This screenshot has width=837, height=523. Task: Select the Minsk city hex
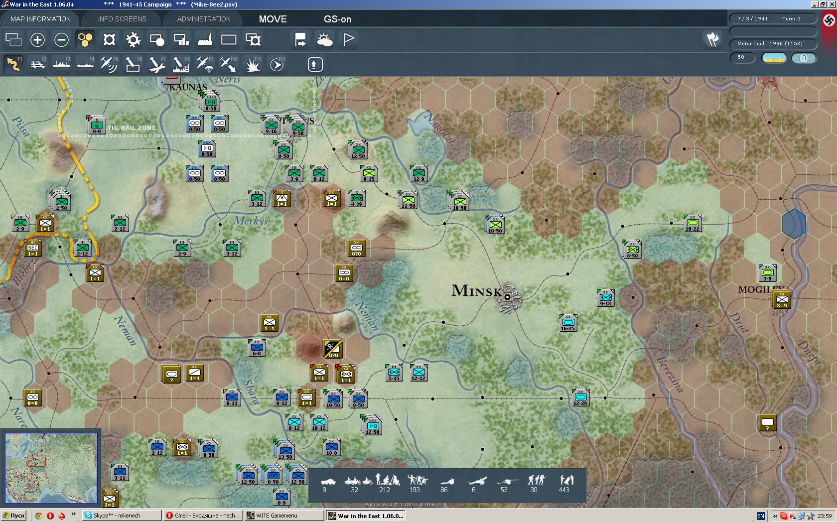[508, 297]
